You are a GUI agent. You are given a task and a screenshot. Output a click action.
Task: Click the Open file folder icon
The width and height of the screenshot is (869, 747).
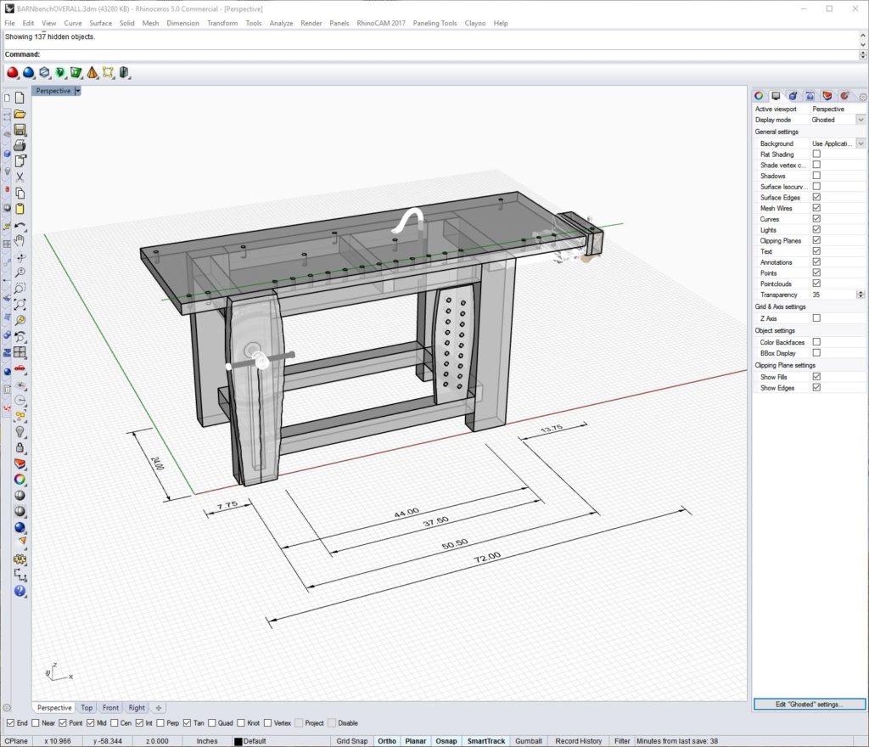20,115
